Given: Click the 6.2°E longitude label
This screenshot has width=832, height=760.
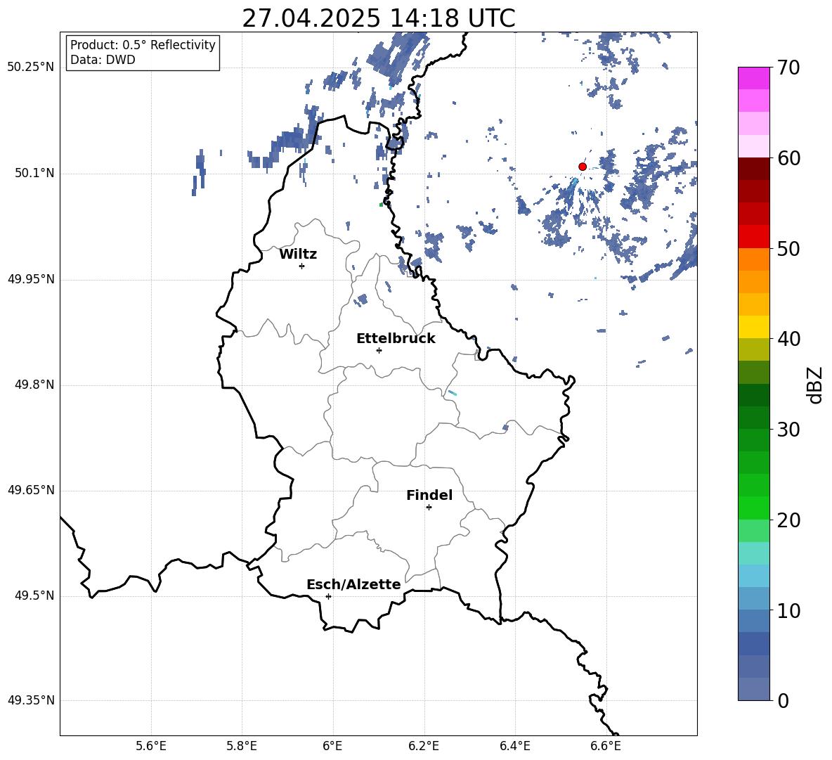Looking at the screenshot, I should coord(424,746).
